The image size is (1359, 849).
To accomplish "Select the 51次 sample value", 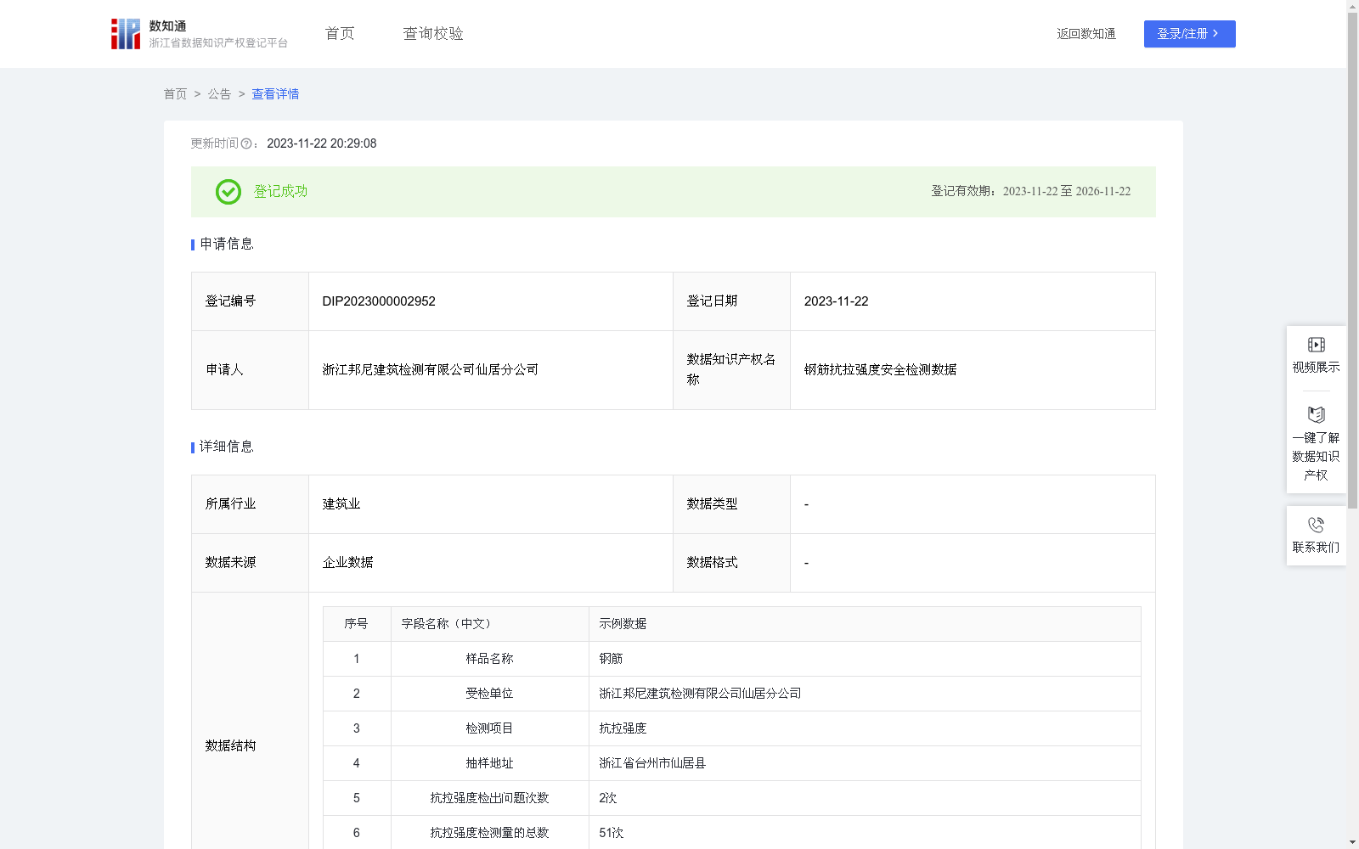I will 612,833.
